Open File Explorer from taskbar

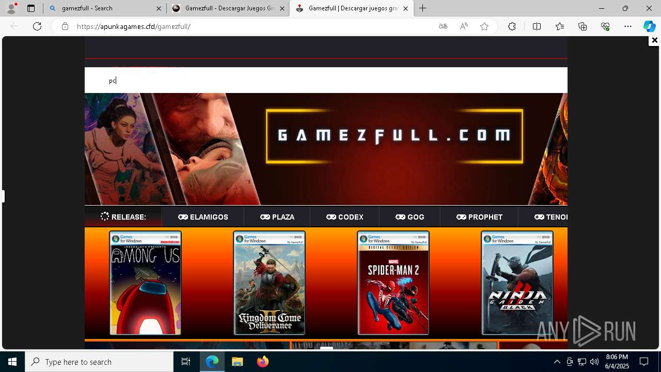point(237,362)
